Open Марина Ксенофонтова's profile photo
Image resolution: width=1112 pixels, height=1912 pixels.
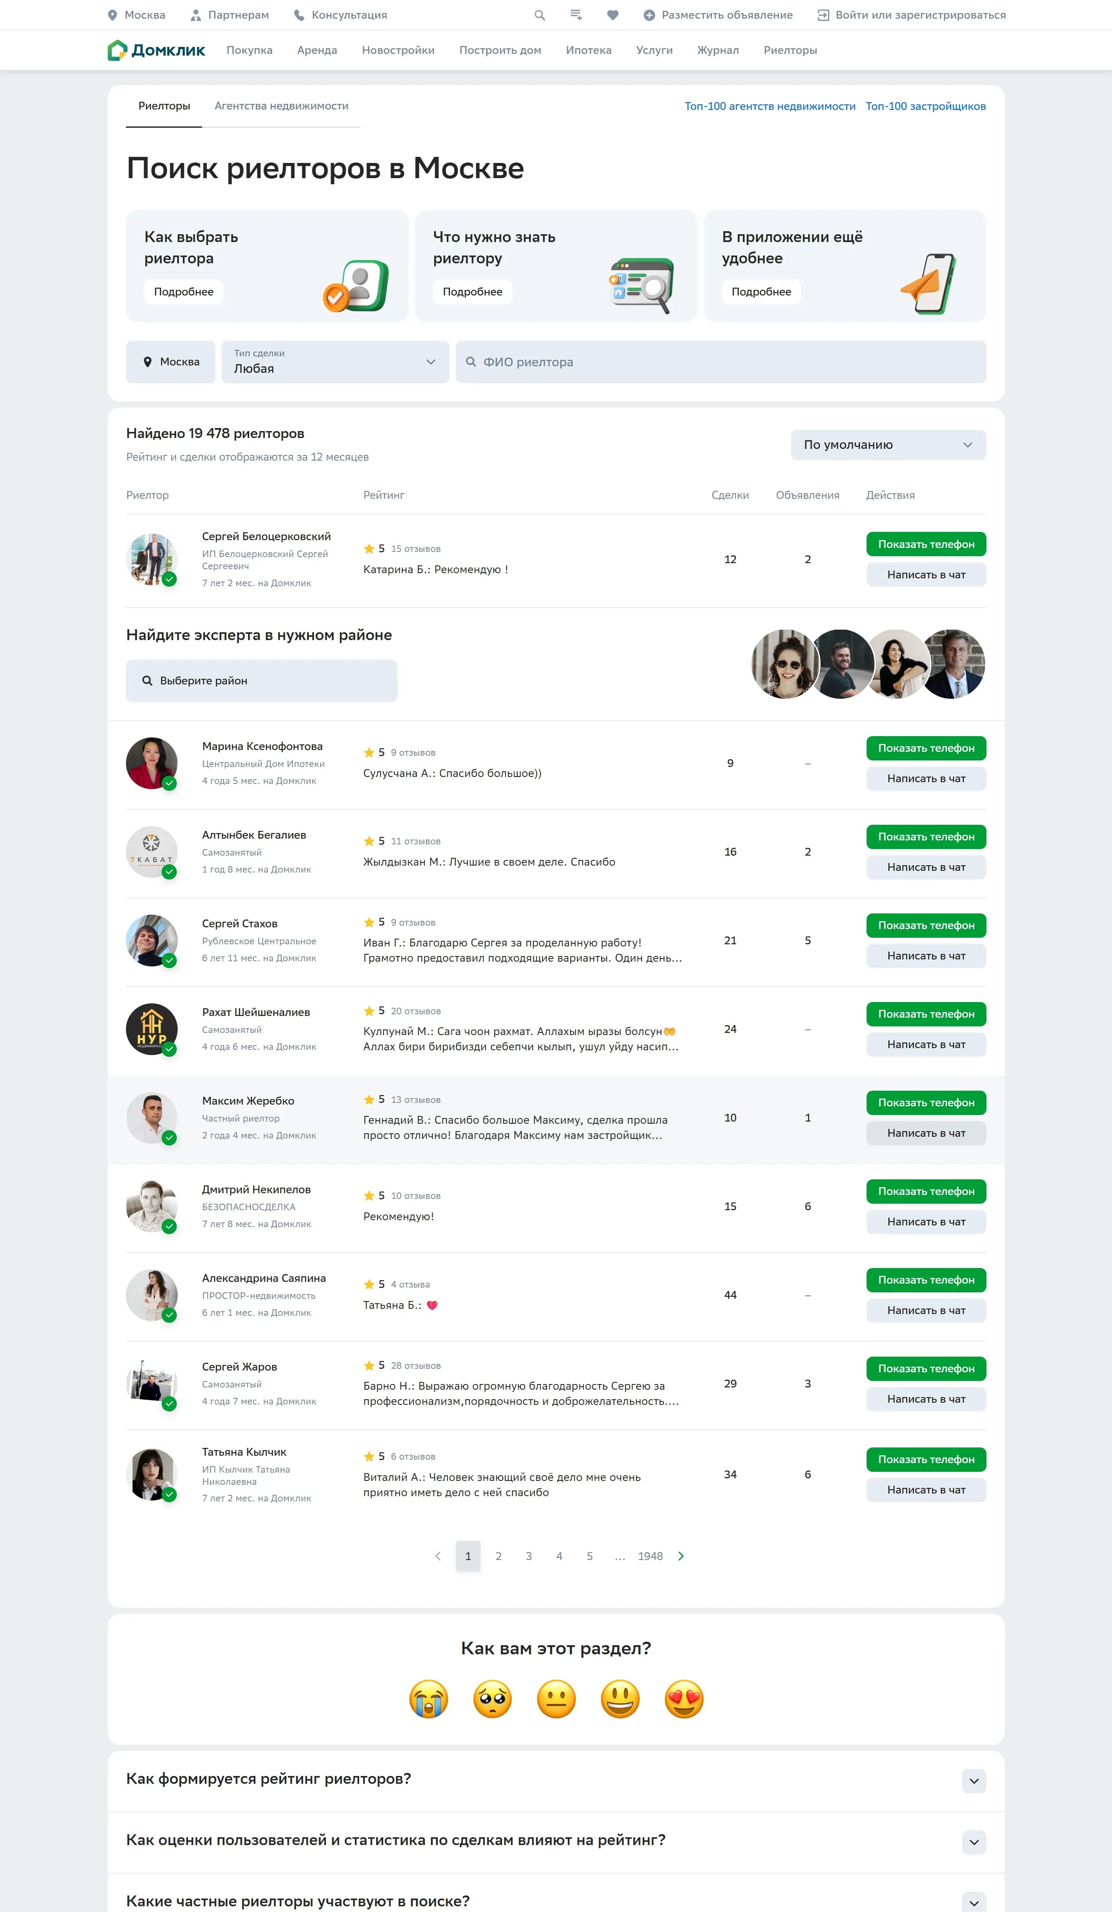tap(152, 763)
